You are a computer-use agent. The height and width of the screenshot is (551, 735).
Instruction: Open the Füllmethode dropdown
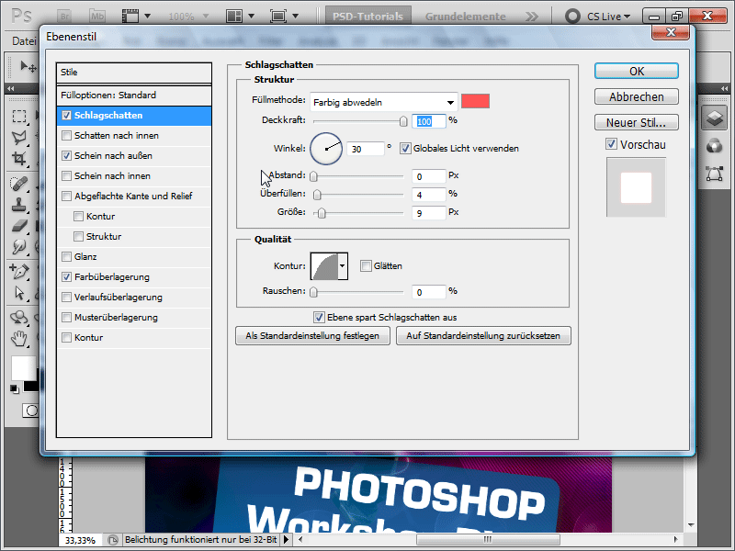click(383, 102)
